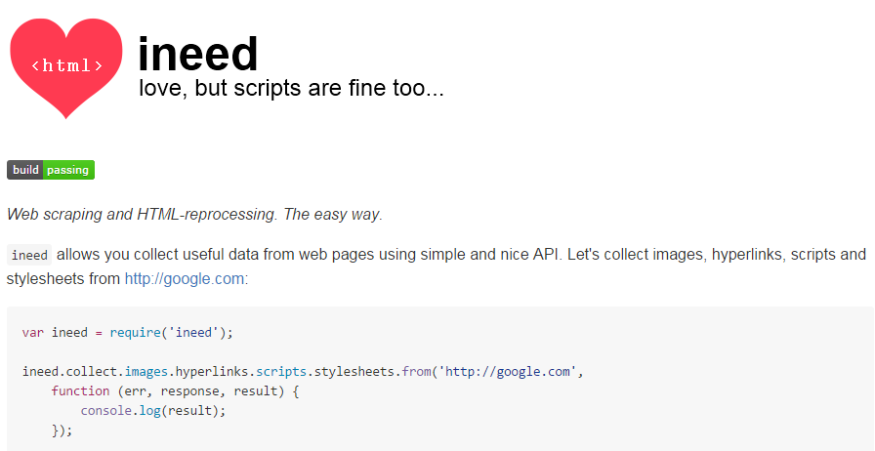Click the green 'passing' badge segment
This screenshot has height=451, width=875.
pyautogui.click(x=68, y=170)
